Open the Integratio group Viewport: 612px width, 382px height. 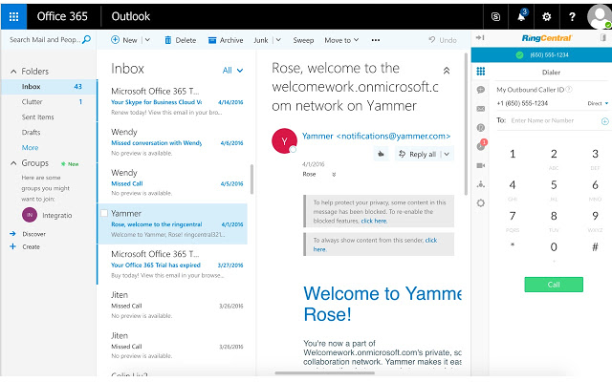tap(47, 215)
